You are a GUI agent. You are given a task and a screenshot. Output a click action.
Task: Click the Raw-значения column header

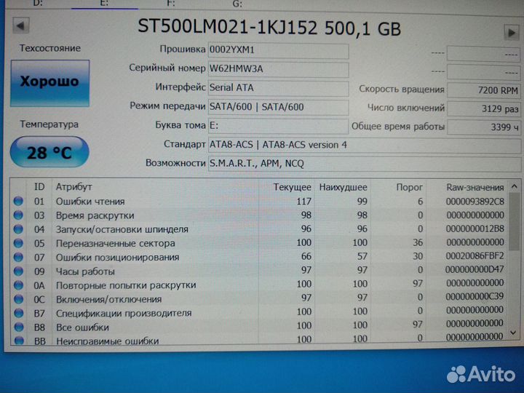(x=475, y=188)
